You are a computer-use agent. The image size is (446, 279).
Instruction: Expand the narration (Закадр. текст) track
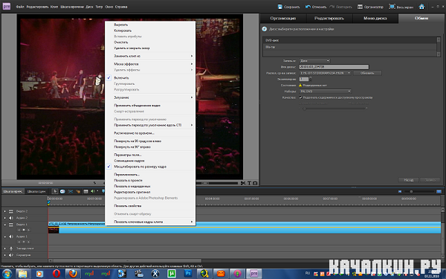coord(5,248)
